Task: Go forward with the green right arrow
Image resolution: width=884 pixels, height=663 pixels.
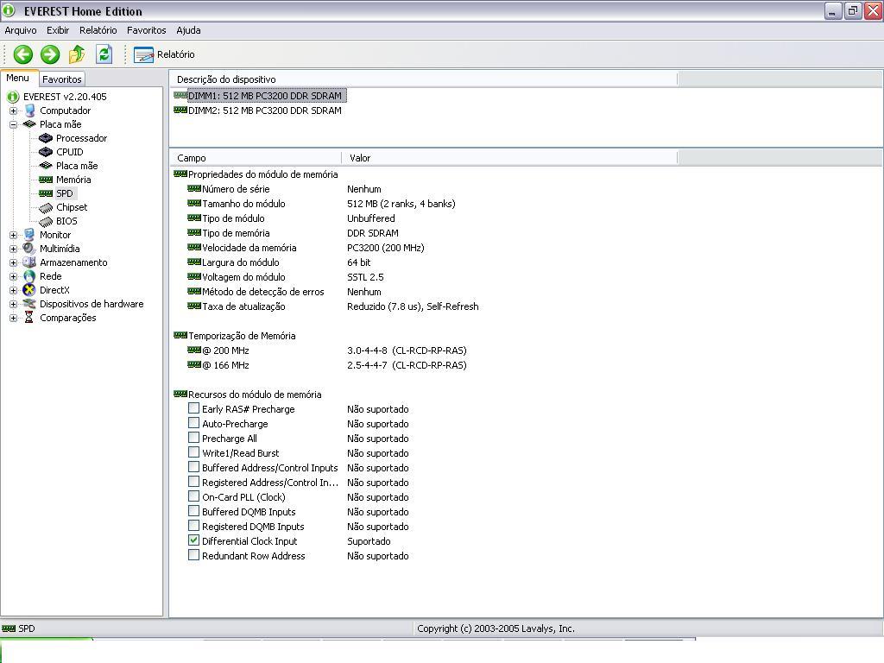Action: click(x=50, y=54)
